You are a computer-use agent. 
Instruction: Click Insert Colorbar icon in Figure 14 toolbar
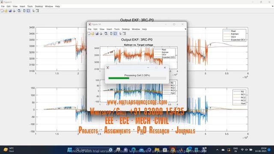pyautogui.click(x=111, y=33)
